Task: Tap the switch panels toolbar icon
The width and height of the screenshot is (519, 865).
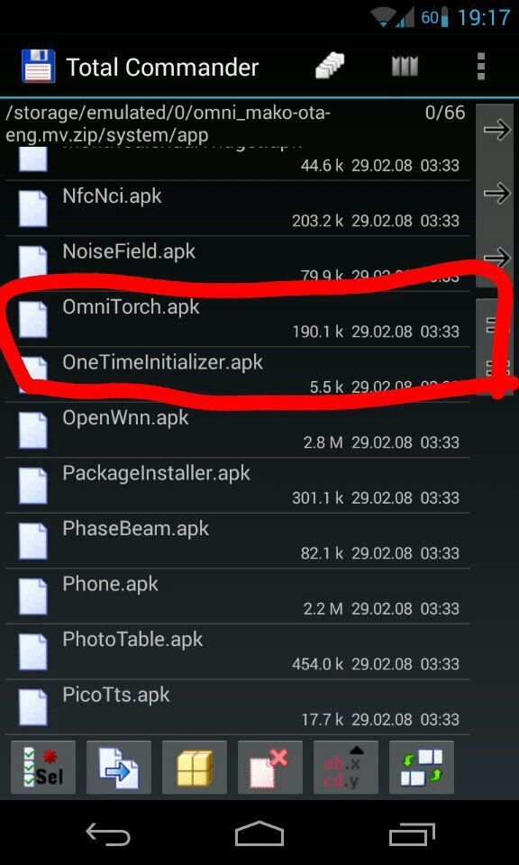Action: 422,768
